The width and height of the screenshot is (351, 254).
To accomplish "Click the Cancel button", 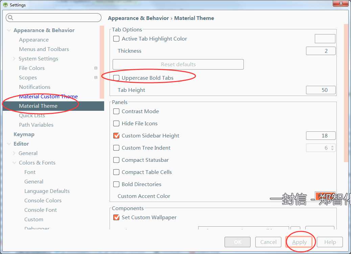I will [x=268, y=242].
